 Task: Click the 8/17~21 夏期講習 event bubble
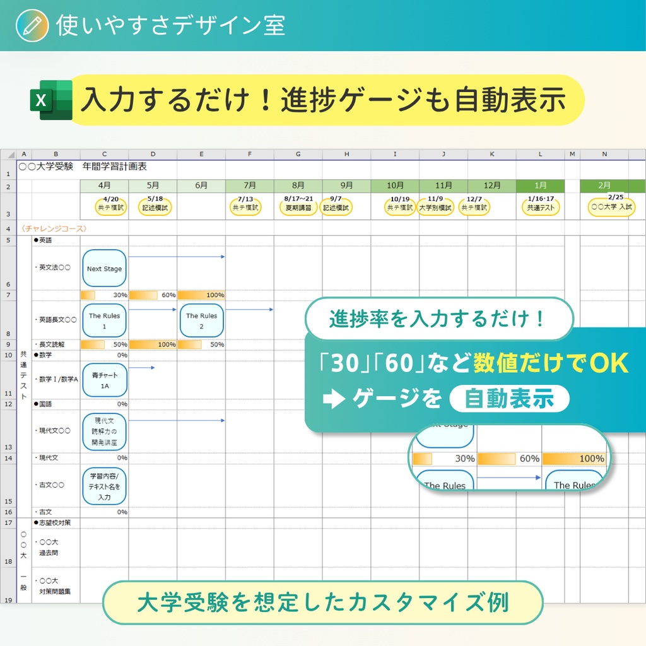pos(298,205)
